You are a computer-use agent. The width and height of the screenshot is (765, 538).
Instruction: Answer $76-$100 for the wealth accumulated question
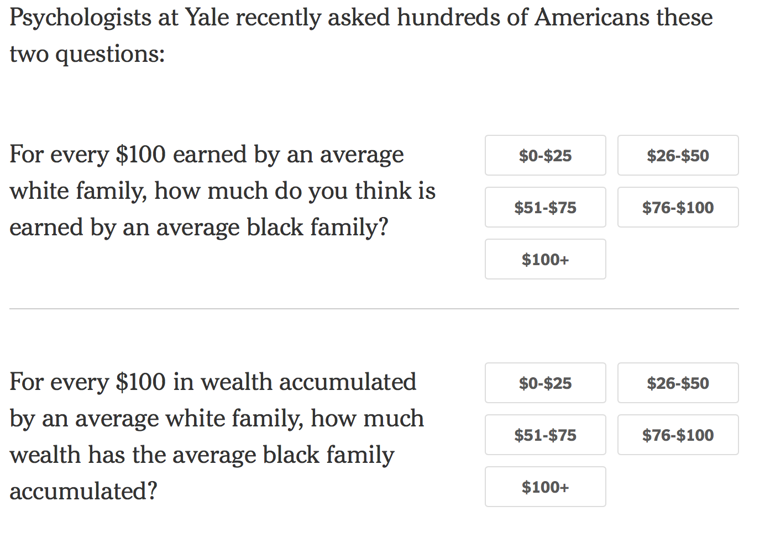coord(678,435)
